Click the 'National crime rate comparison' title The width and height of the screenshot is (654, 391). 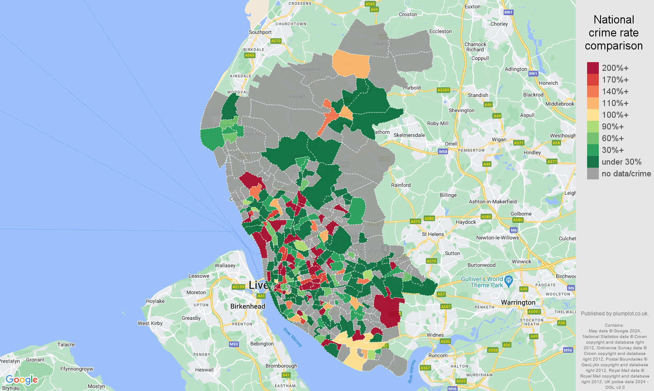pos(614,33)
